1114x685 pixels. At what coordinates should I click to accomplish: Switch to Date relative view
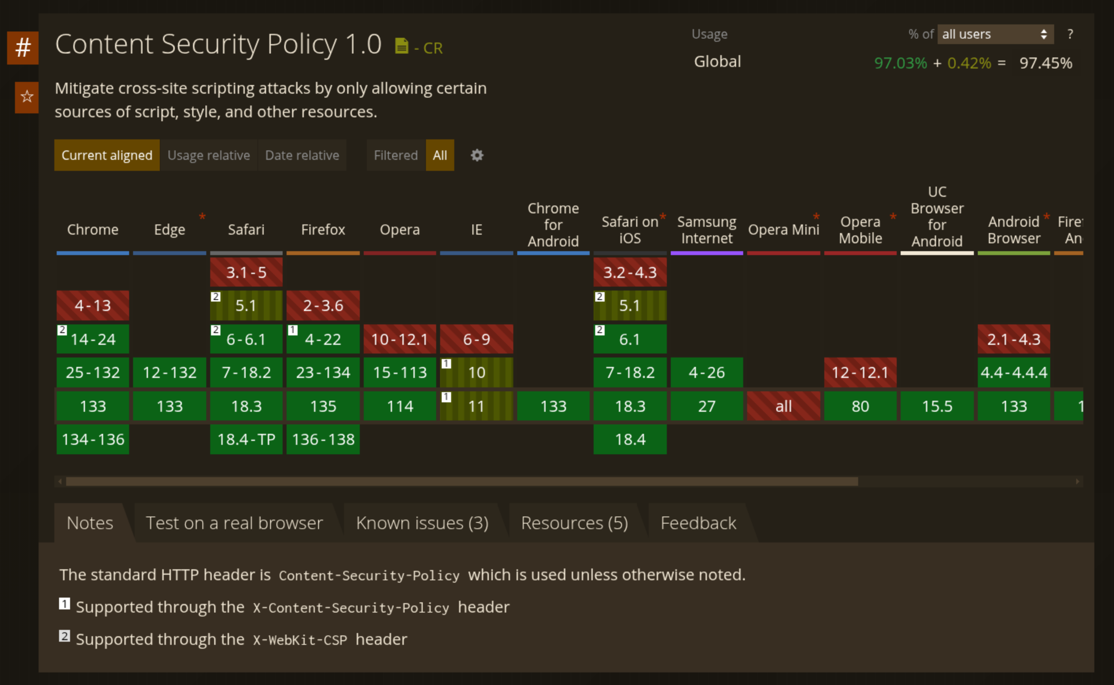coord(302,156)
